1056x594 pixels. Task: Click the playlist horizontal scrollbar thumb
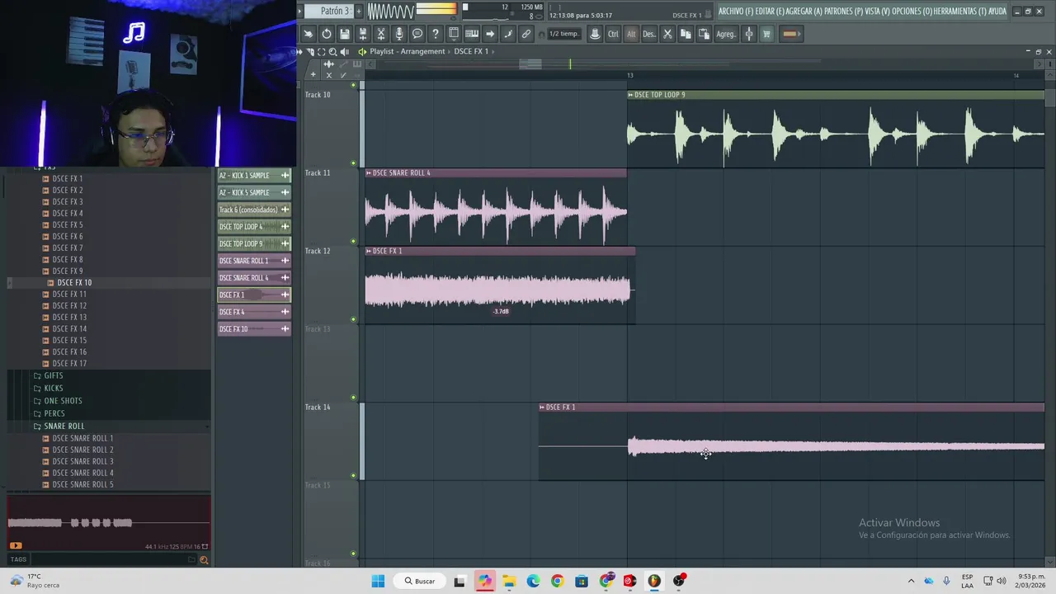(530, 64)
